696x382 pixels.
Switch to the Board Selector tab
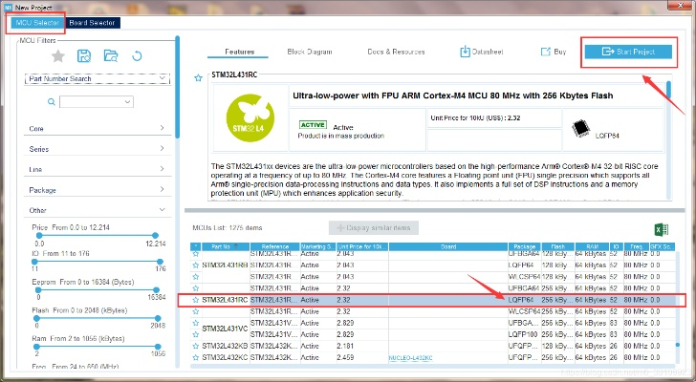point(96,23)
